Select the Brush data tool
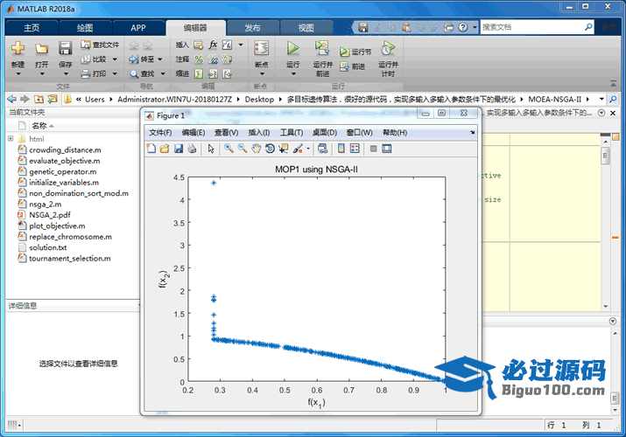This screenshot has width=626, height=437. click(298, 149)
